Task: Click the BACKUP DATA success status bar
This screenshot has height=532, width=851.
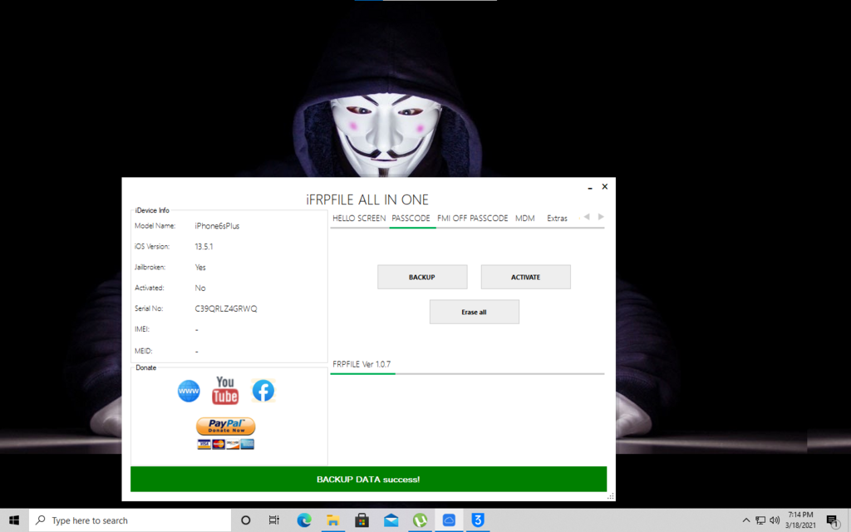Action: pyautogui.click(x=368, y=480)
